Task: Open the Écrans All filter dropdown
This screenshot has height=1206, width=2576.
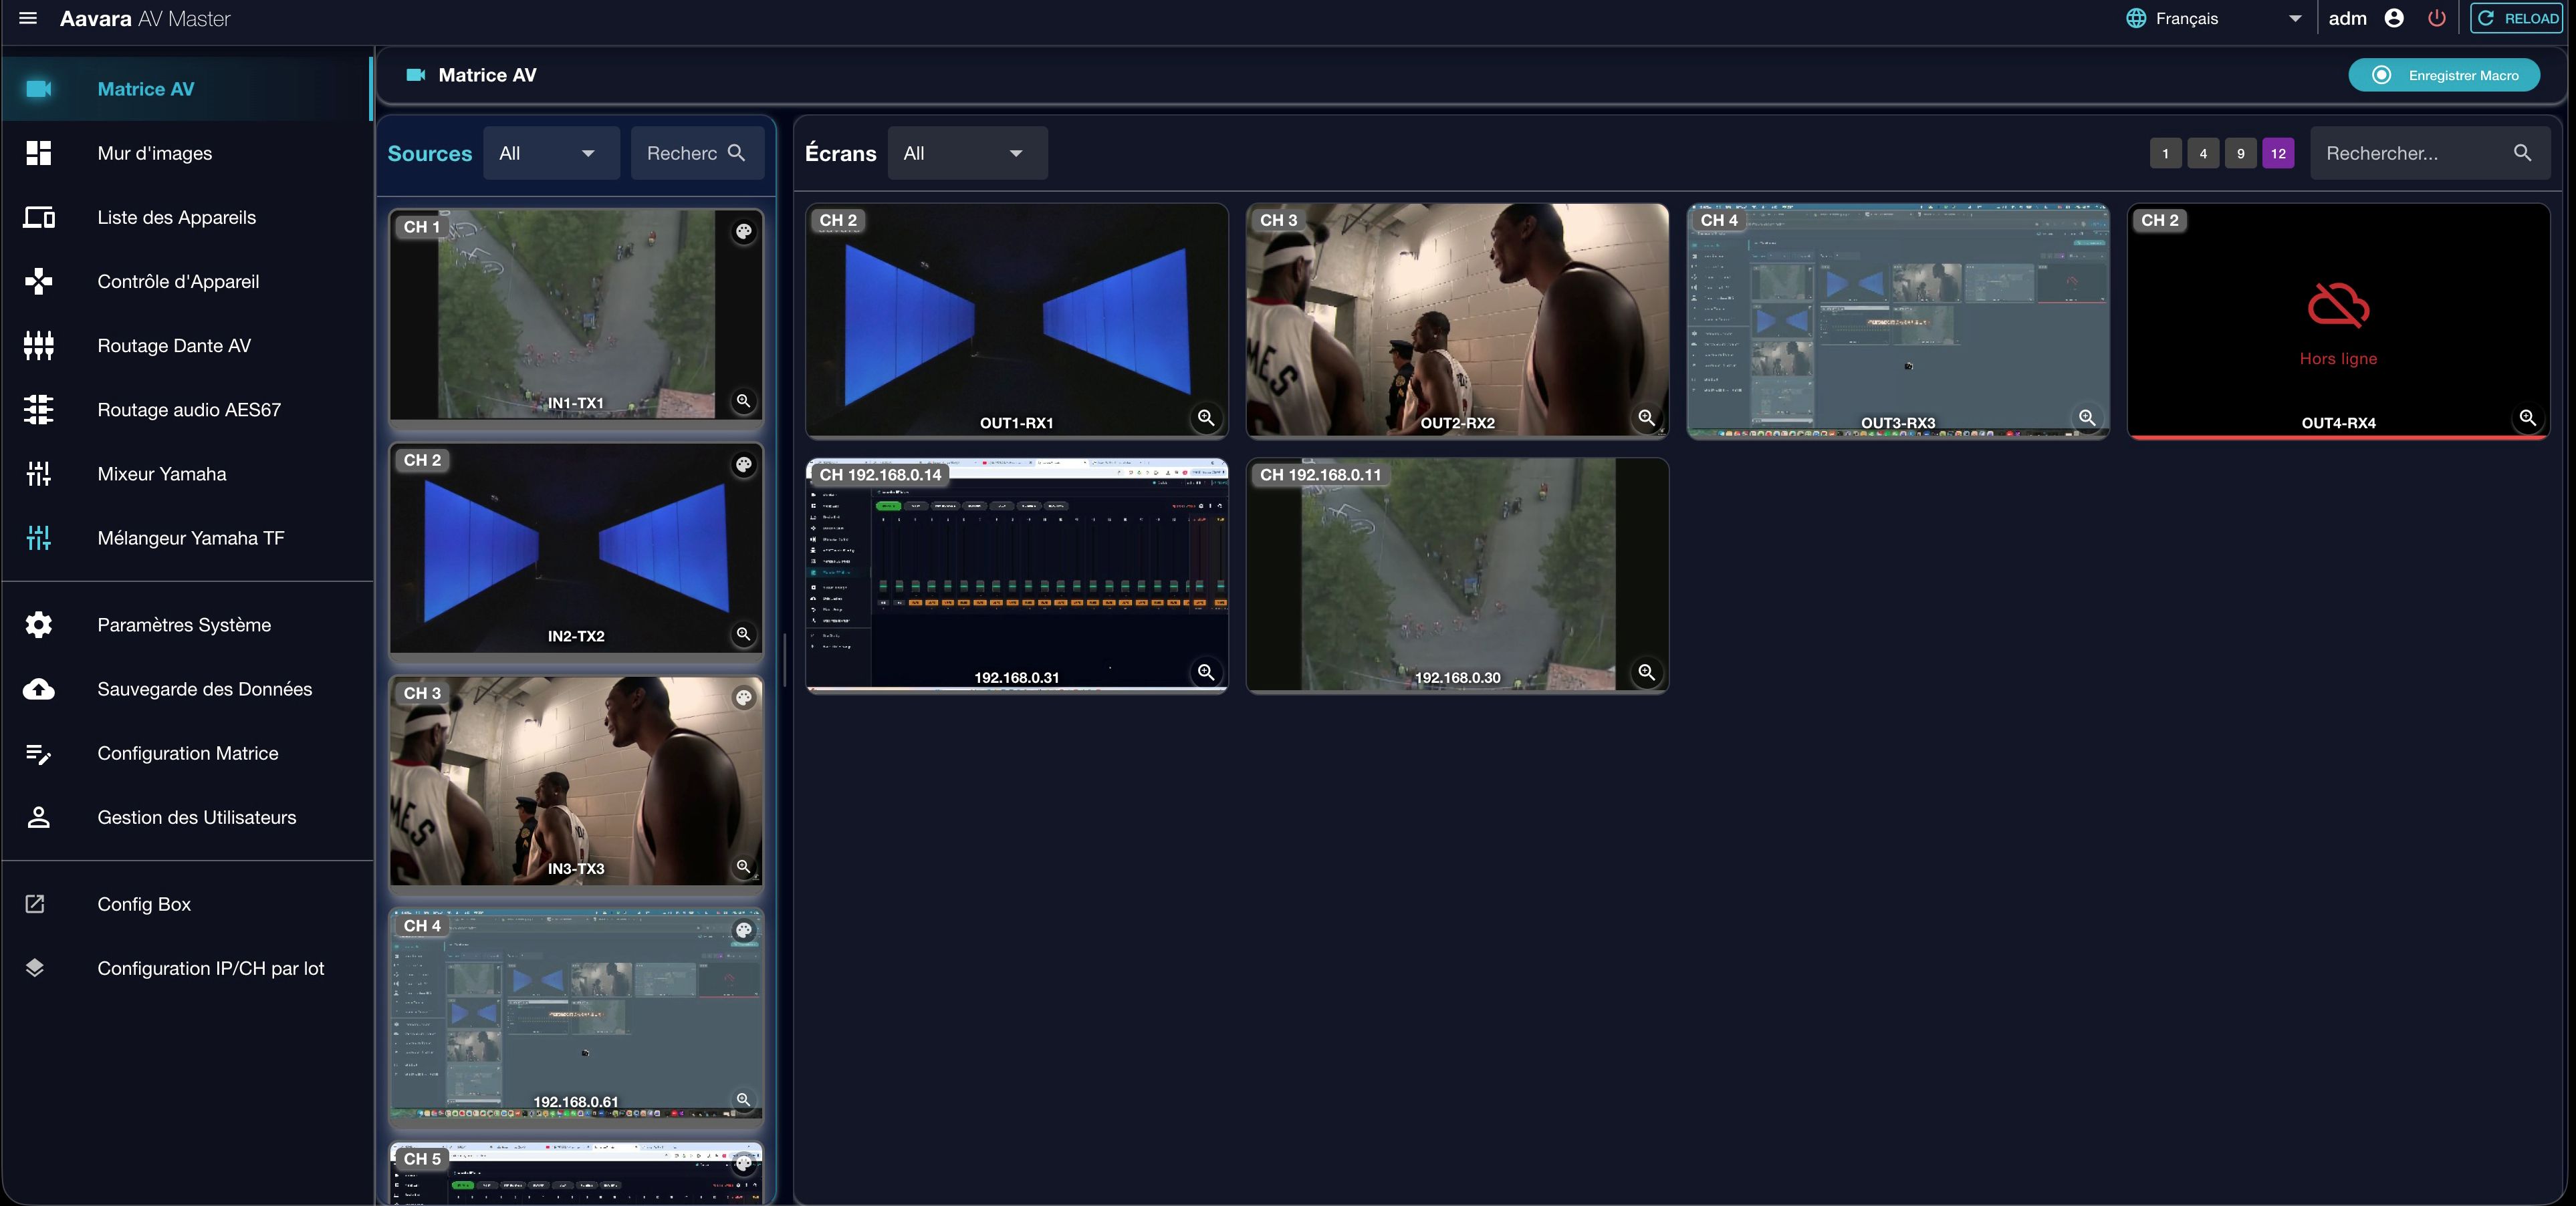Action: [x=967, y=153]
